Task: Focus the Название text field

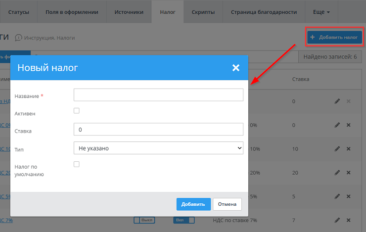Action: click(x=158, y=95)
